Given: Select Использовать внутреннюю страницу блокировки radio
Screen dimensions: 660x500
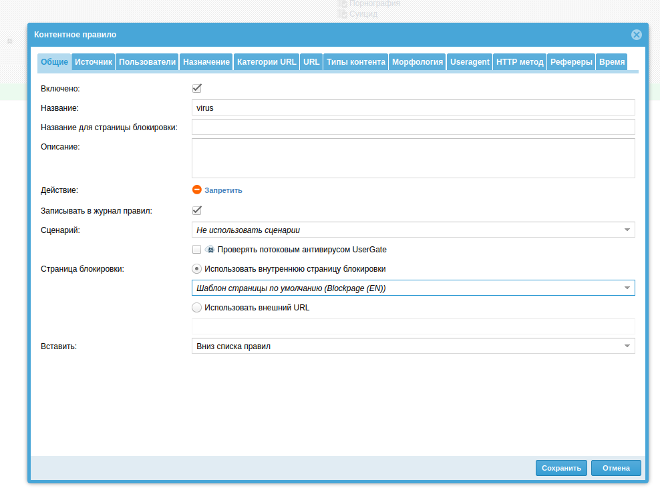Looking at the screenshot, I should click(x=196, y=269).
